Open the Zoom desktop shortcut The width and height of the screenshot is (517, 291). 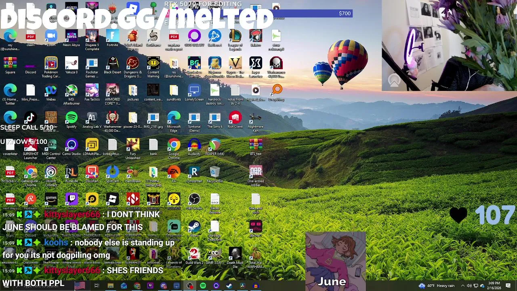coord(51,39)
